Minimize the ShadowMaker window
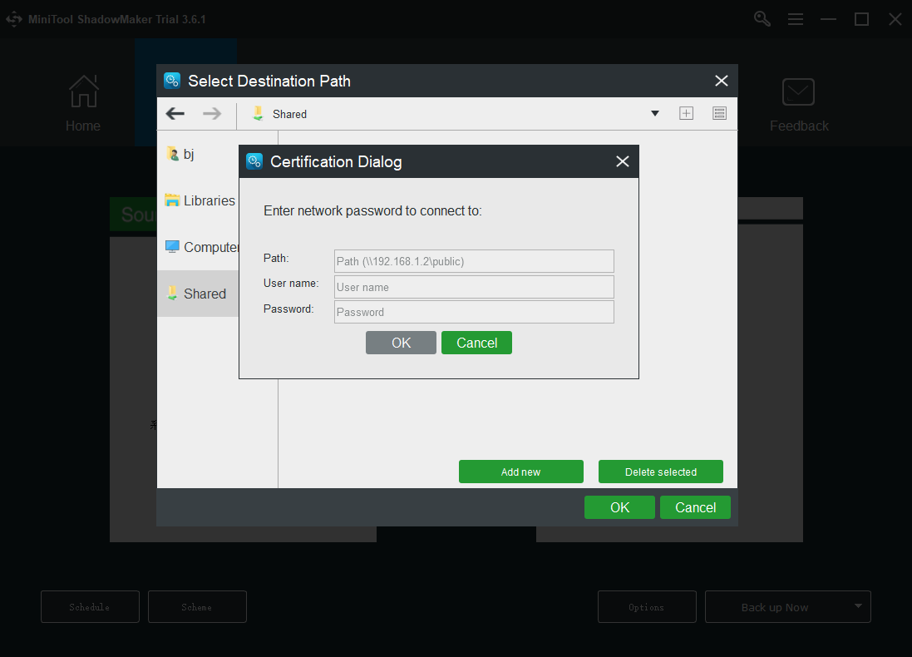912x657 pixels. pos(828,19)
